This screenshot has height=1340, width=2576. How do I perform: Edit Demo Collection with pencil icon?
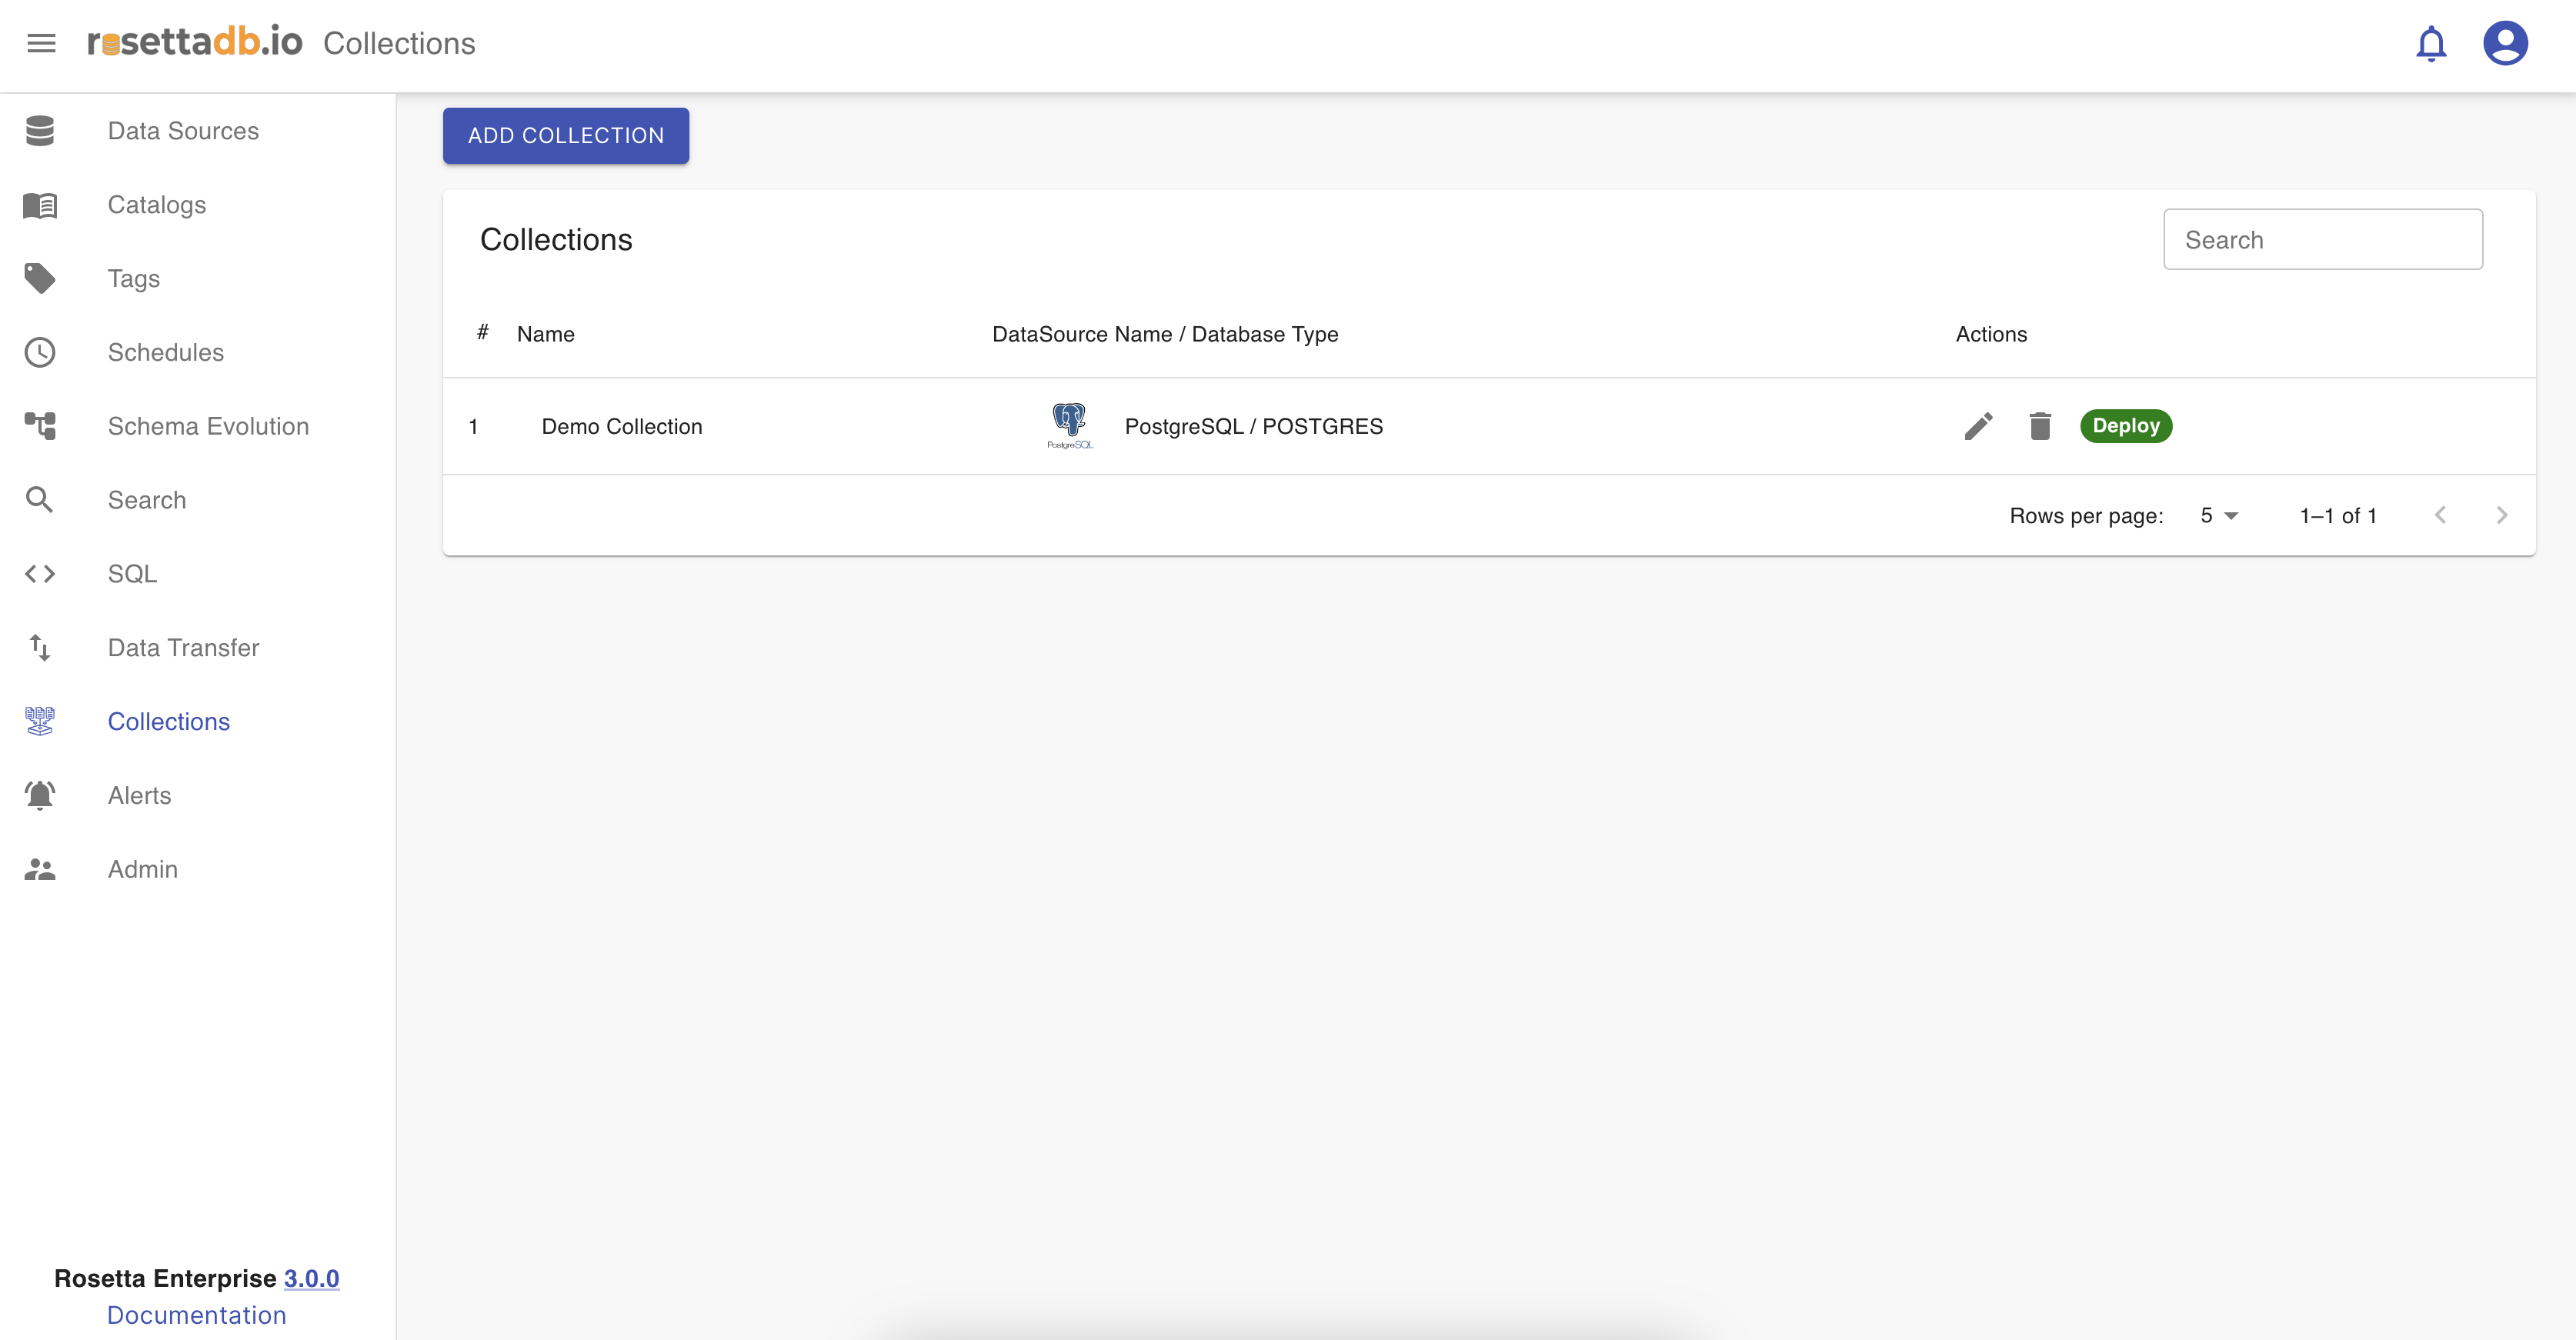(1978, 426)
